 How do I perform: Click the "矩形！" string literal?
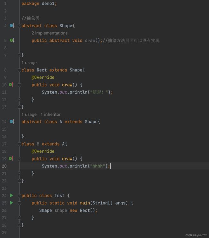tap(99, 92)
